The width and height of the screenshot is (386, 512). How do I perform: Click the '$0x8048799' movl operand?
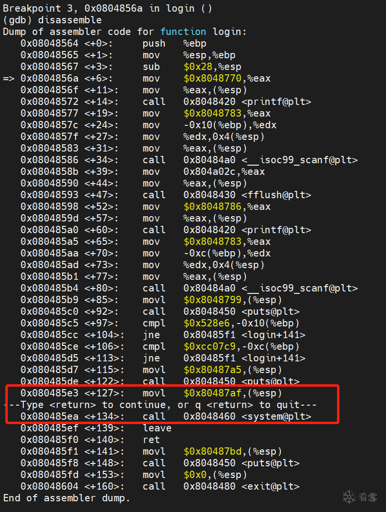pyautogui.click(x=212, y=300)
